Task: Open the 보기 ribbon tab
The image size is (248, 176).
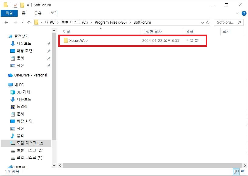Action: [x=54, y=13]
